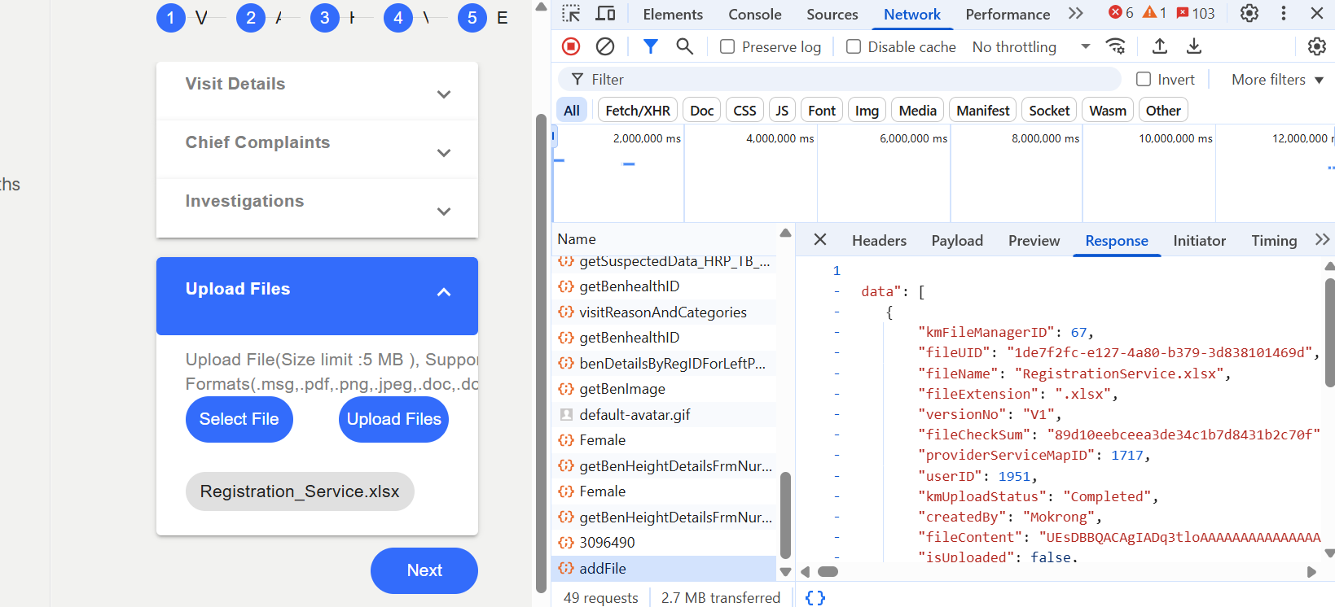Click the Next button
1335x607 pixels.
pyautogui.click(x=424, y=570)
